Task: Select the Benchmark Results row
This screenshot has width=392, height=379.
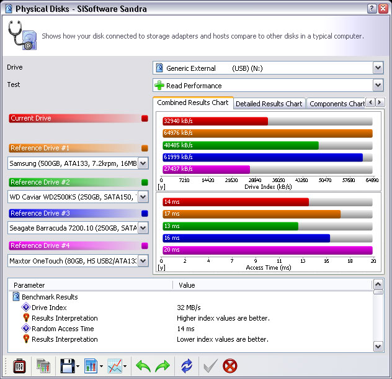Action: click(190, 297)
